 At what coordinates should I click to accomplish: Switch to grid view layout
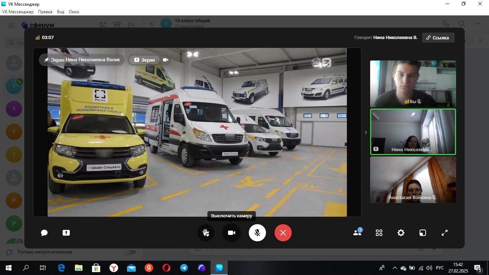point(379,233)
